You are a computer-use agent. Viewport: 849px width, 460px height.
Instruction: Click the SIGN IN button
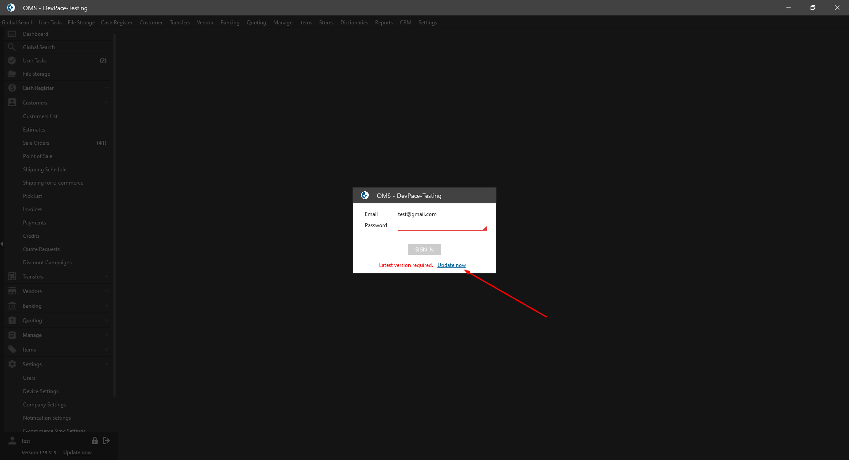click(424, 250)
